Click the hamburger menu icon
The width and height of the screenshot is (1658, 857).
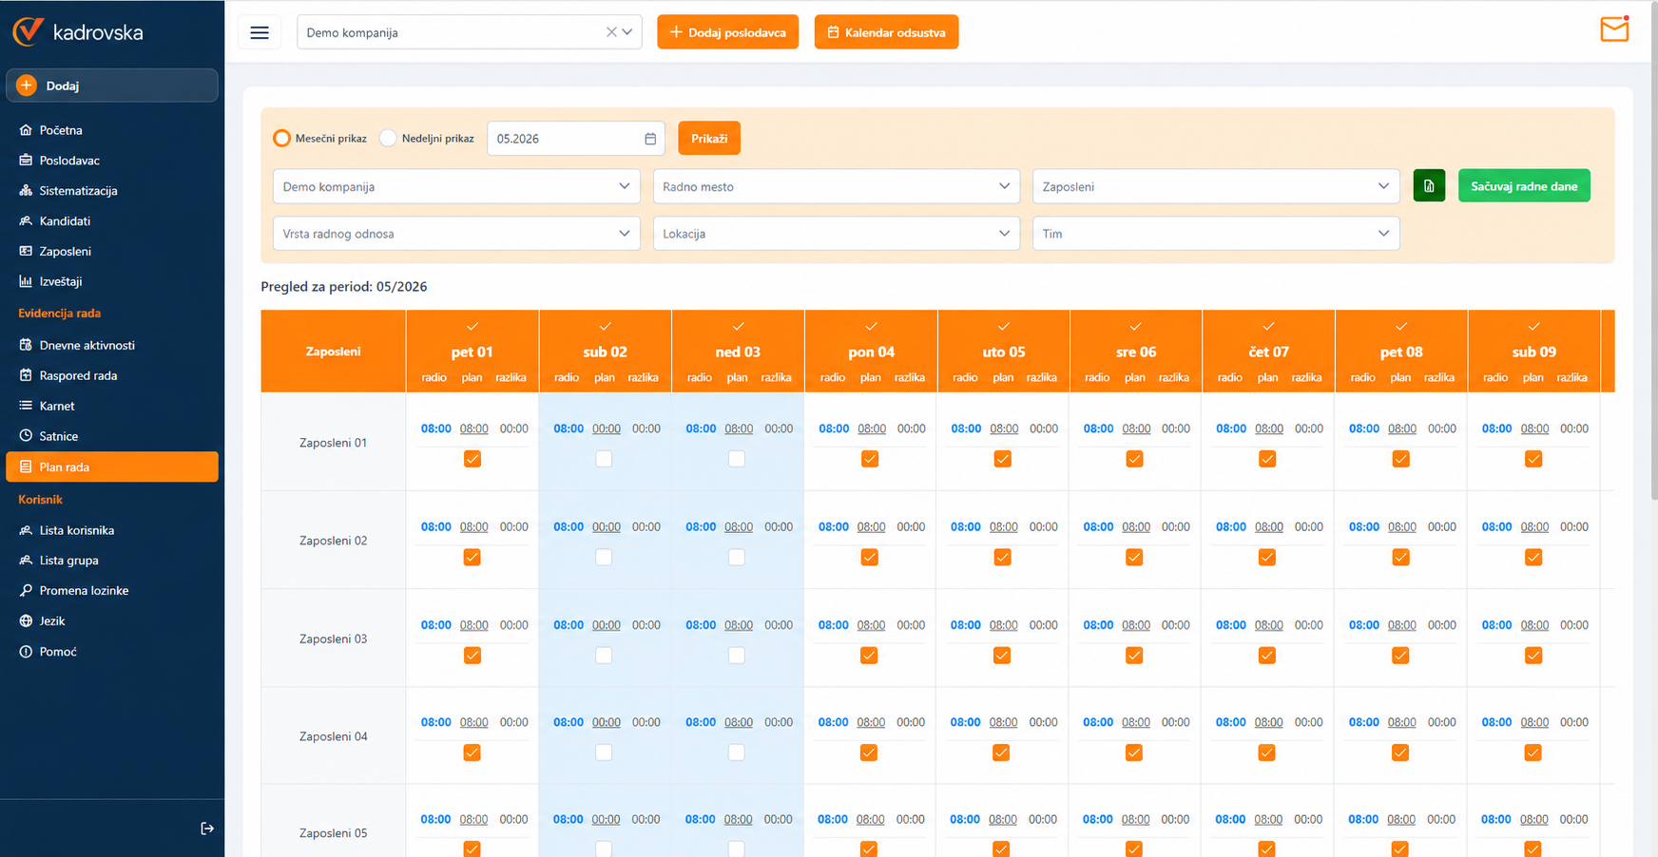pos(259,32)
